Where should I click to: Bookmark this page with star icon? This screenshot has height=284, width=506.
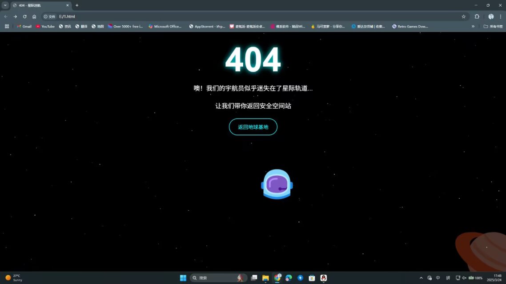tap(464, 16)
